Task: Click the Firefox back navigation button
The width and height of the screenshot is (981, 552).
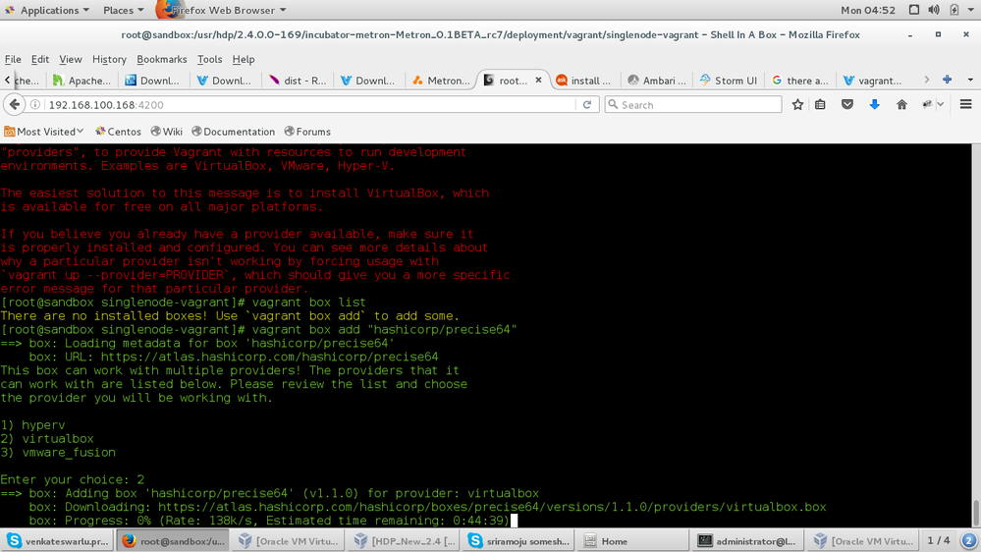Action: 15,104
